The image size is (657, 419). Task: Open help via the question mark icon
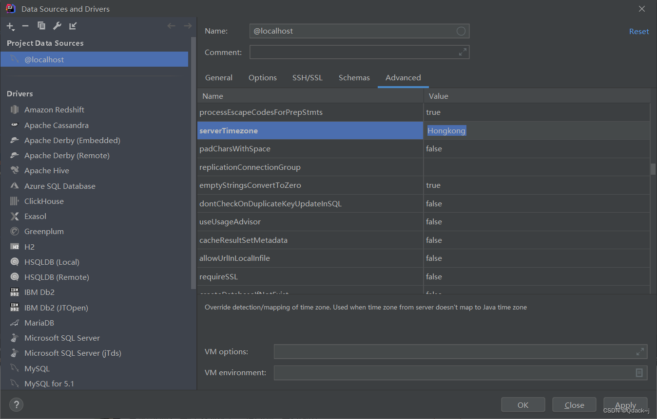[16, 404]
